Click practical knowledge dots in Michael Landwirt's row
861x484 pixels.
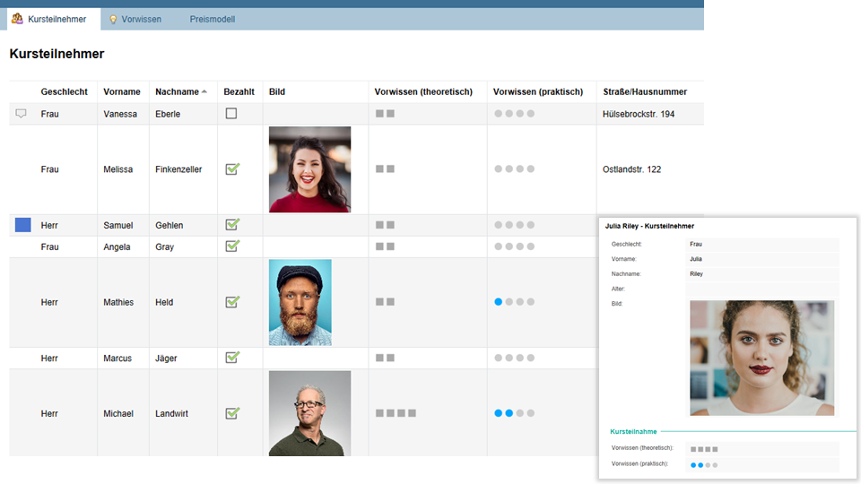pos(514,413)
